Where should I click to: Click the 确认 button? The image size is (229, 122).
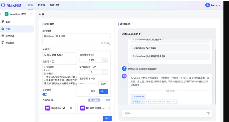coord(104,91)
